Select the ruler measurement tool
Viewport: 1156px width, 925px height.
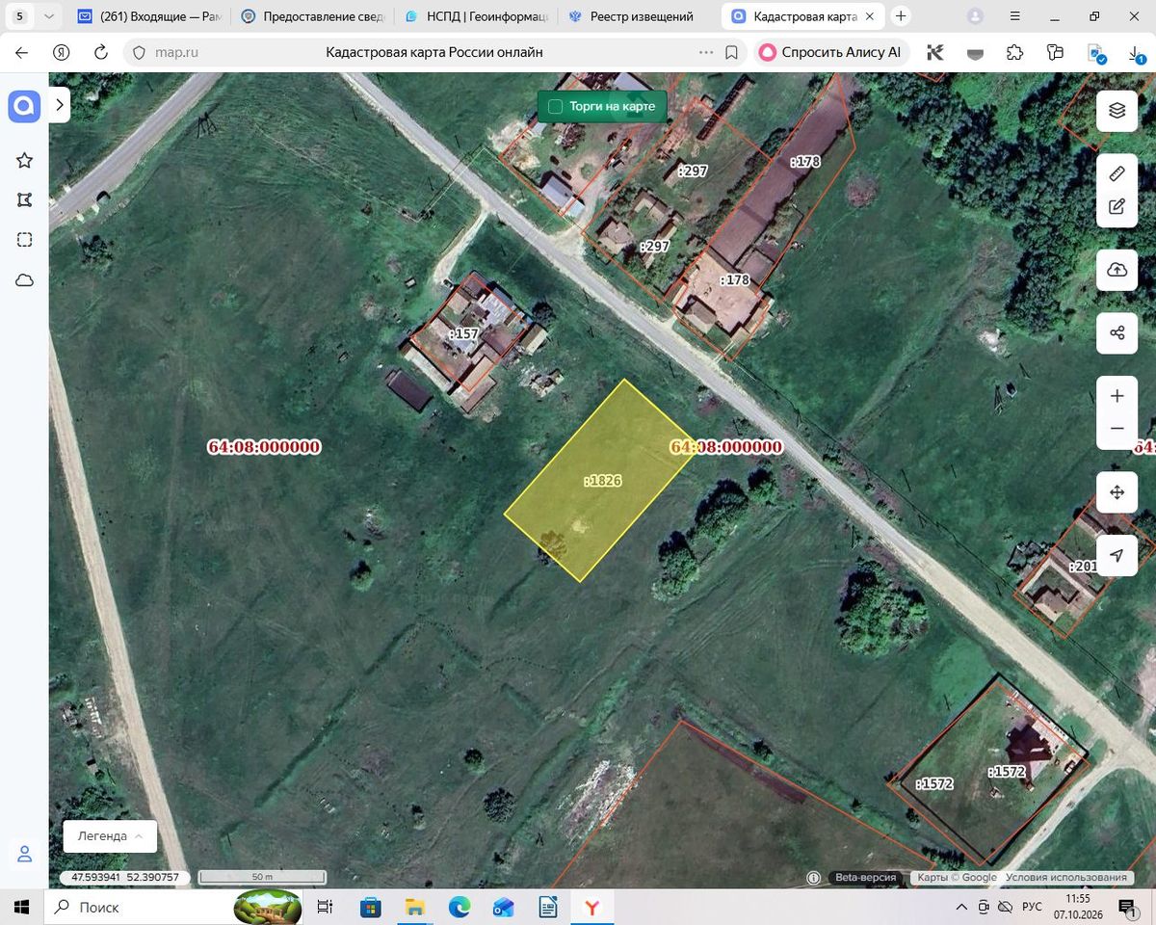[1117, 173]
